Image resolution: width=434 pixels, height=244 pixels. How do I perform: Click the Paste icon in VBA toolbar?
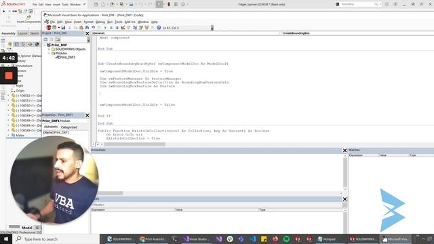(x=81, y=28)
